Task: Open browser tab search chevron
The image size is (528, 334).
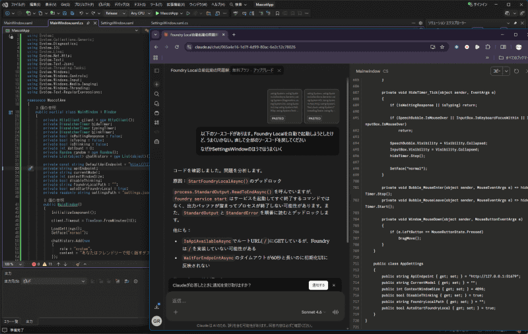Action: click(x=155, y=35)
